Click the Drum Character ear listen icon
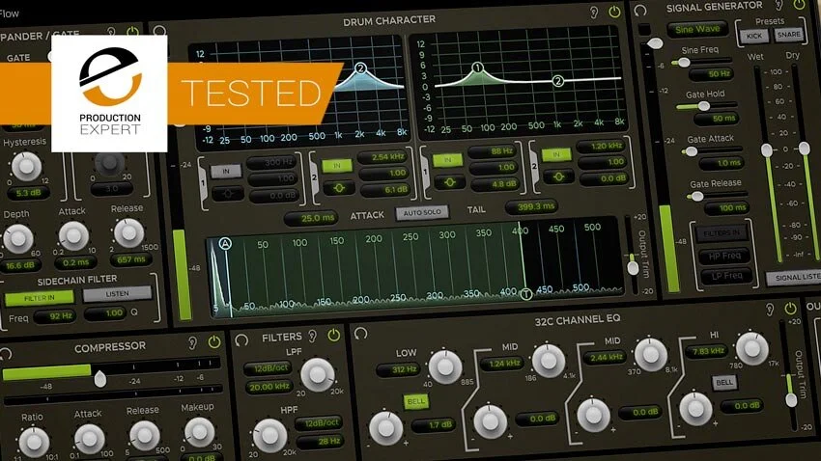 (594, 12)
